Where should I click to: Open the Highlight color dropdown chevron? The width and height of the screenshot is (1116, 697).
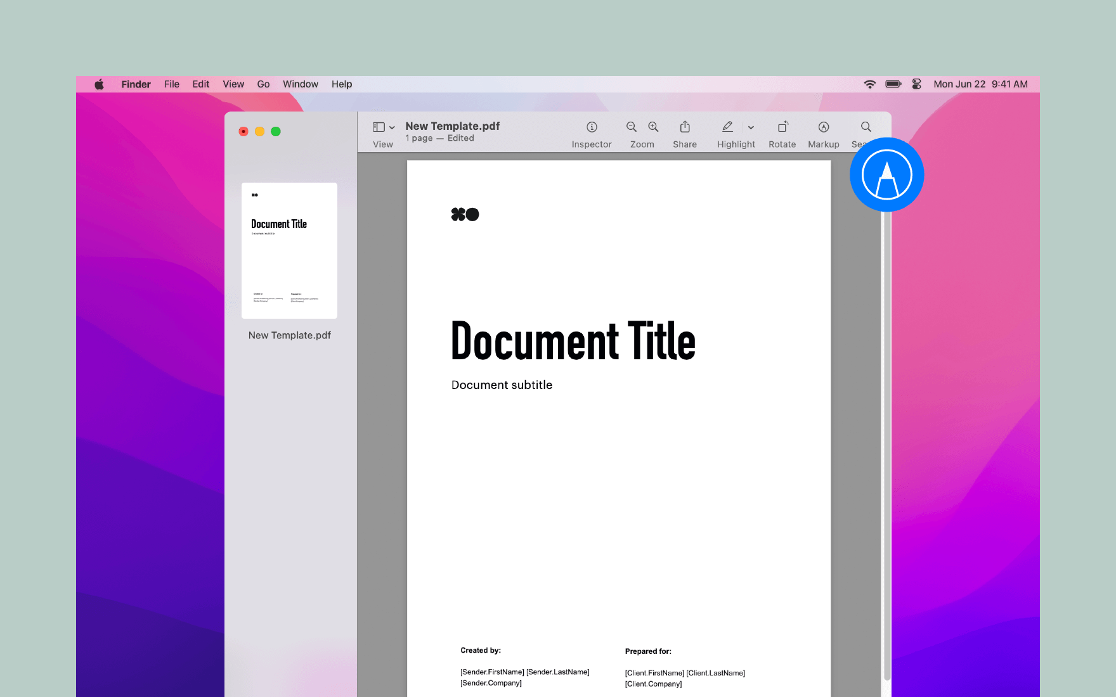[751, 127]
